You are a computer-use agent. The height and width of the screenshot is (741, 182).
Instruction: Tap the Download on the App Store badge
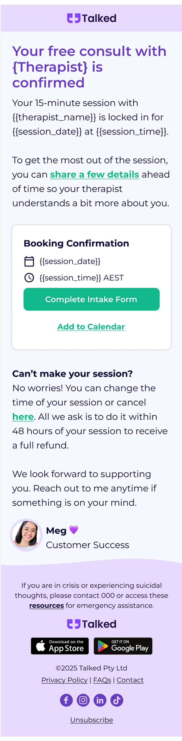click(x=60, y=646)
